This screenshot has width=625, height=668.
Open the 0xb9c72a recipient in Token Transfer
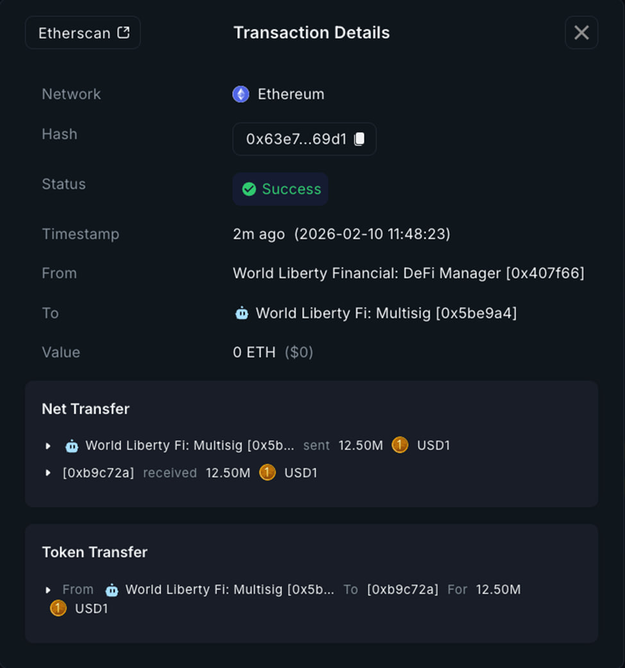click(403, 590)
